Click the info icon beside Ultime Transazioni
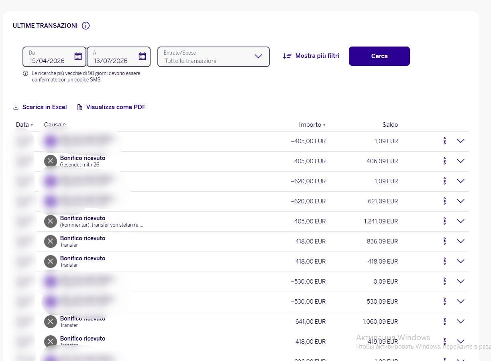Screen dimensions: 491x361 pos(86,26)
